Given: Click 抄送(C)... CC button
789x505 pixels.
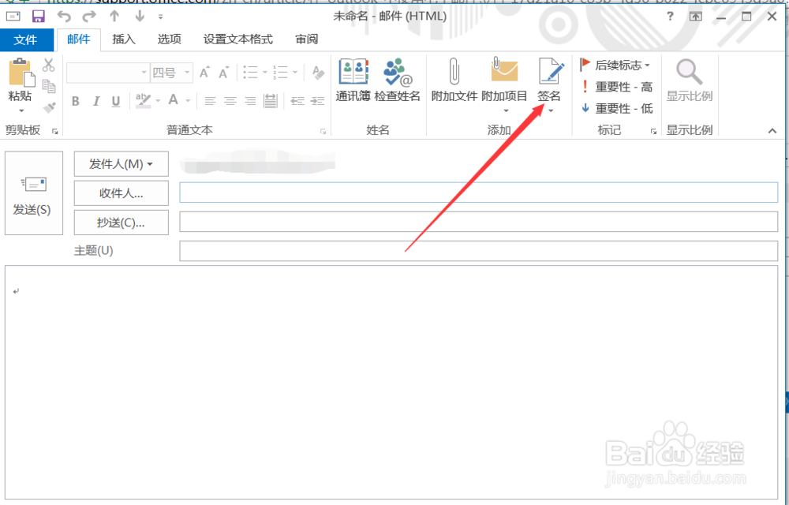Looking at the screenshot, I should [122, 223].
